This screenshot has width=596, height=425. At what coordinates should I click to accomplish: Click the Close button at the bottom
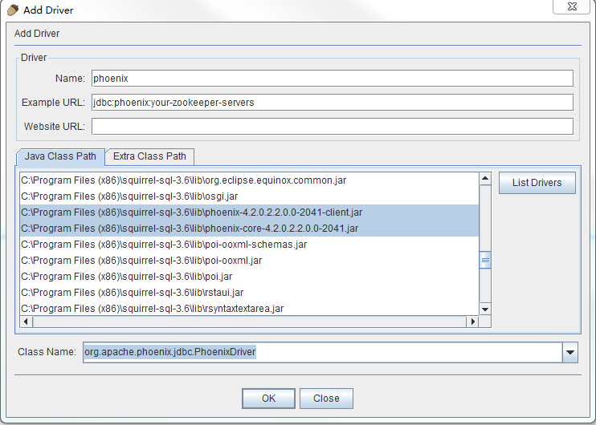click(x=326, y=399)
